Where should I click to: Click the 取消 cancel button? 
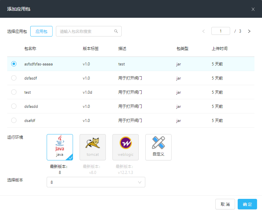pos(225,204)
